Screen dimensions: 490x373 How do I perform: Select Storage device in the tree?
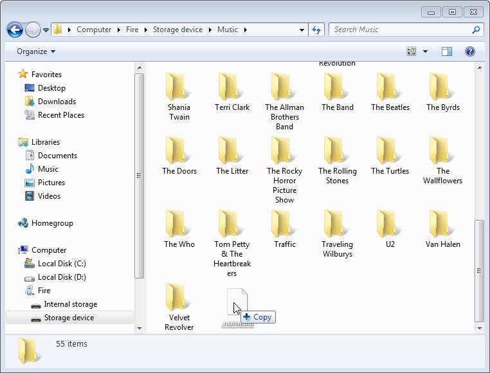point(69,318)
